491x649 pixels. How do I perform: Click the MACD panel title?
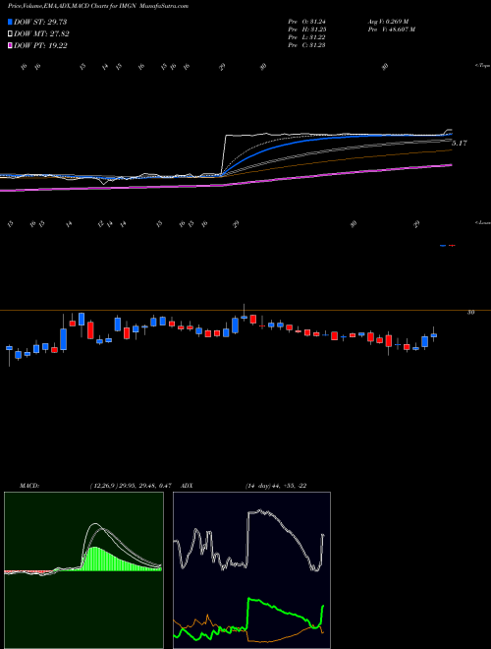click(29, 486)
